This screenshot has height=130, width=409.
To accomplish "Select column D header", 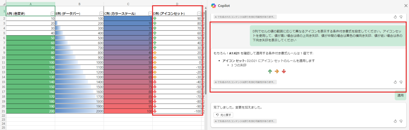I will (177, 4).
